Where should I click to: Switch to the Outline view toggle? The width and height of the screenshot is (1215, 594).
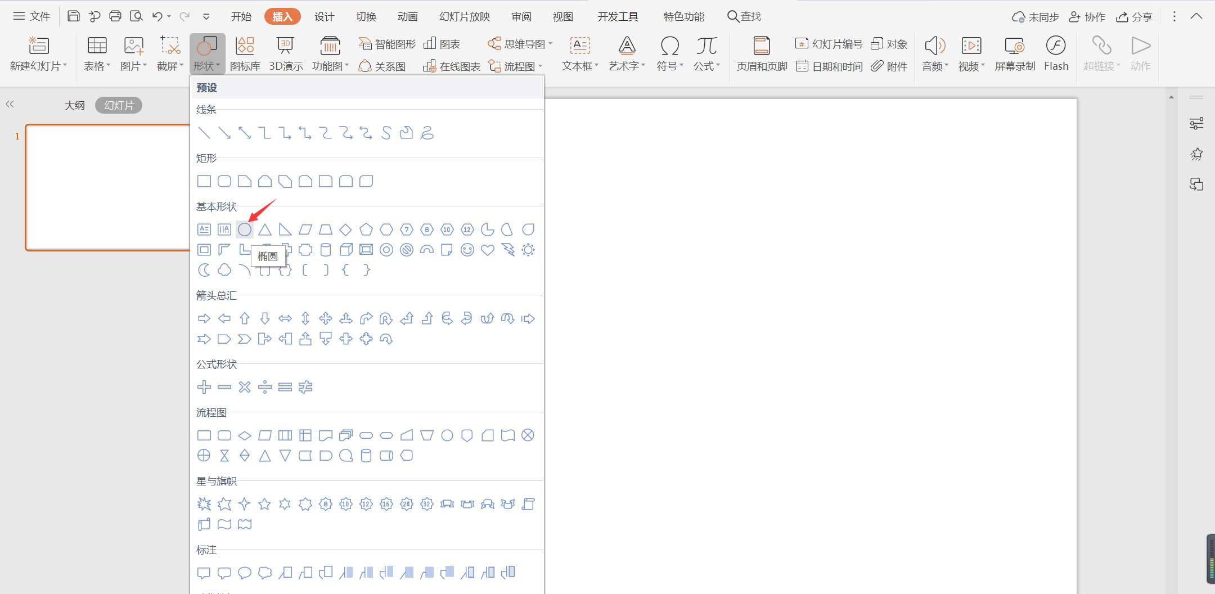[x=74, y=105]
